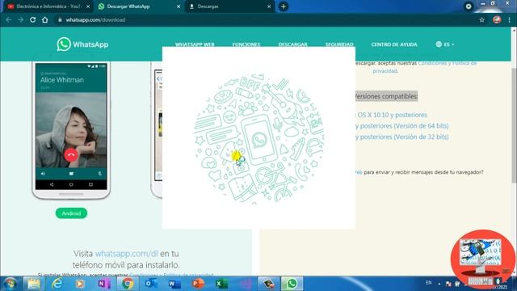Click the circular icon beside window controls

click(x=469, y=6)
